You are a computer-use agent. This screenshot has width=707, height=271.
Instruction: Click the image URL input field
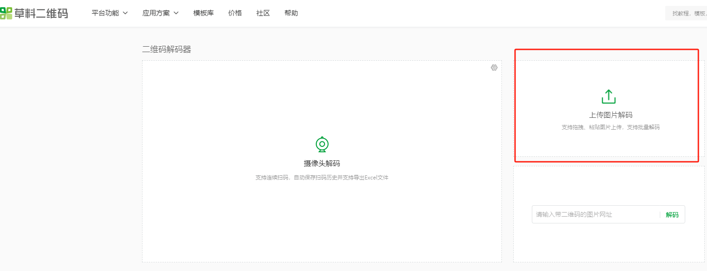pyautogui.click(x=594, y=214)
